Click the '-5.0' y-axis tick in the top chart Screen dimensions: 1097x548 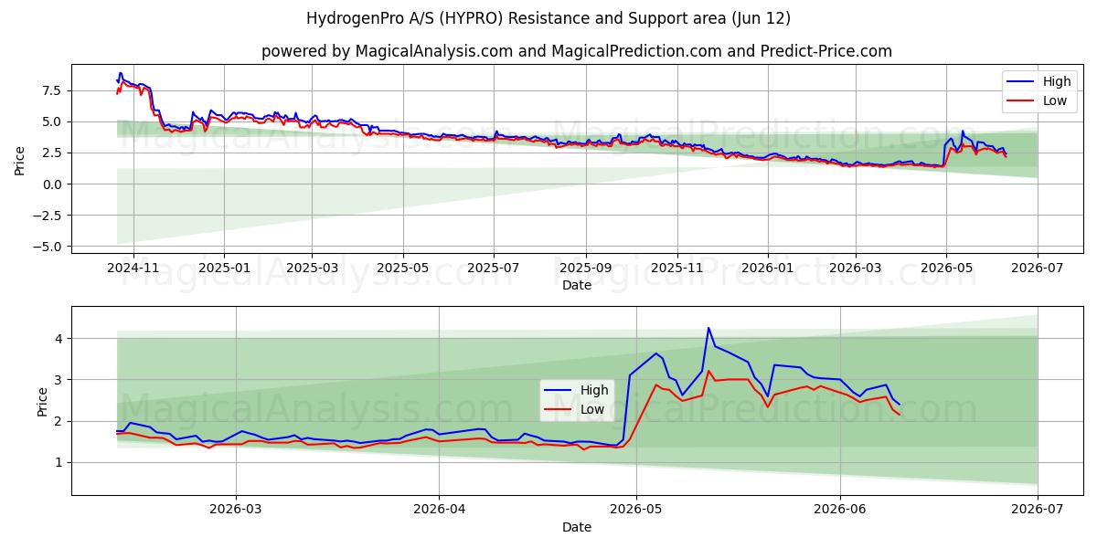coord(48,247)
